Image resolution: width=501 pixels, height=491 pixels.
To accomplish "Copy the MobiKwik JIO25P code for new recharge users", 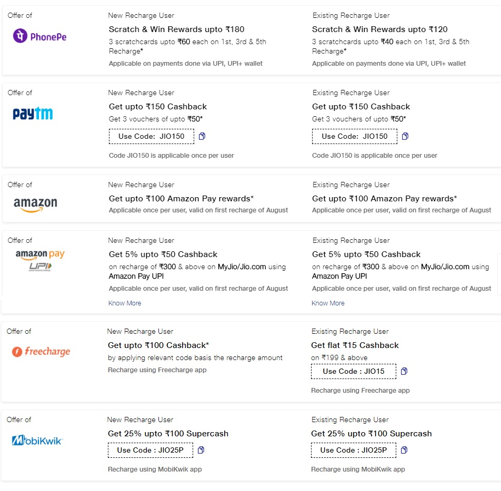I will click(201, 451).
